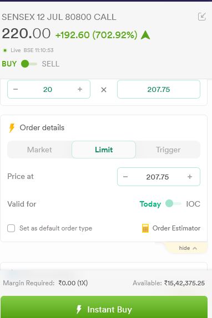Increase Price at value with plus

pyautogui.click(x=190, y=177)
